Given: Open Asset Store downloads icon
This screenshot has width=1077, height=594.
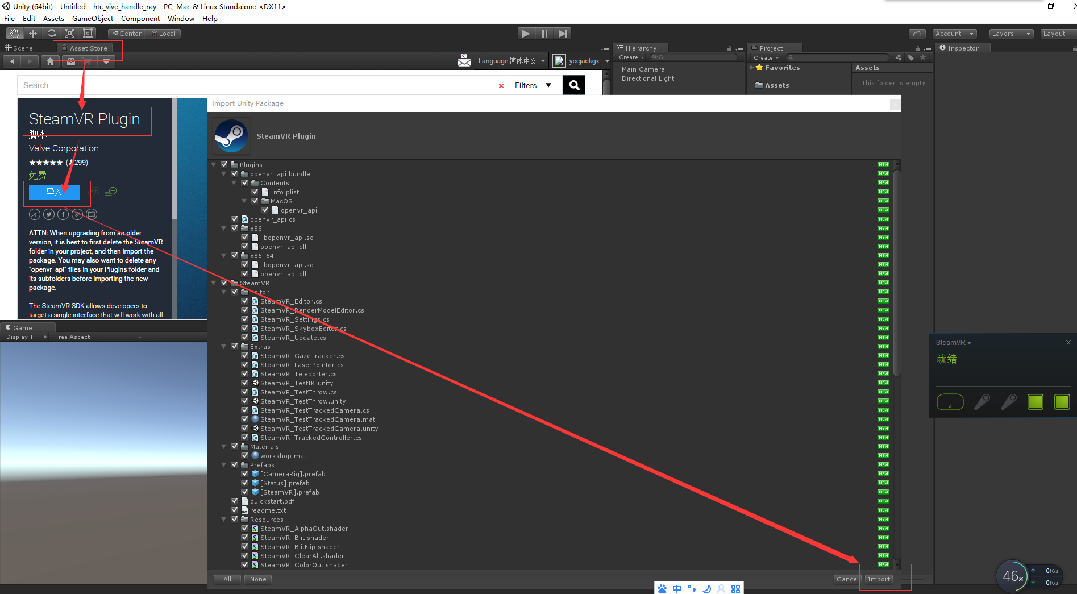Looking at the screenshot, I should [x=71, y=61].
